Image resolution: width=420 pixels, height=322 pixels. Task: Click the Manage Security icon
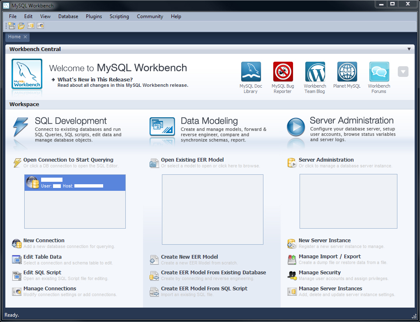coord(292,276)
